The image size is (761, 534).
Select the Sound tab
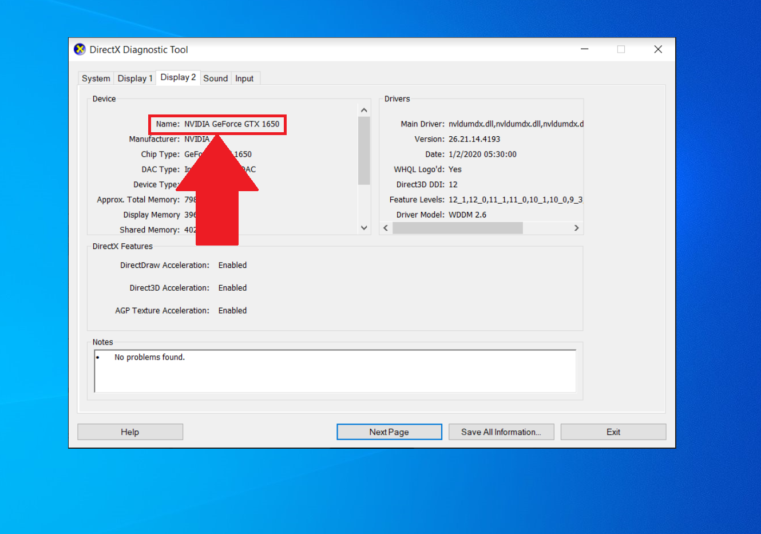(216, 78)
